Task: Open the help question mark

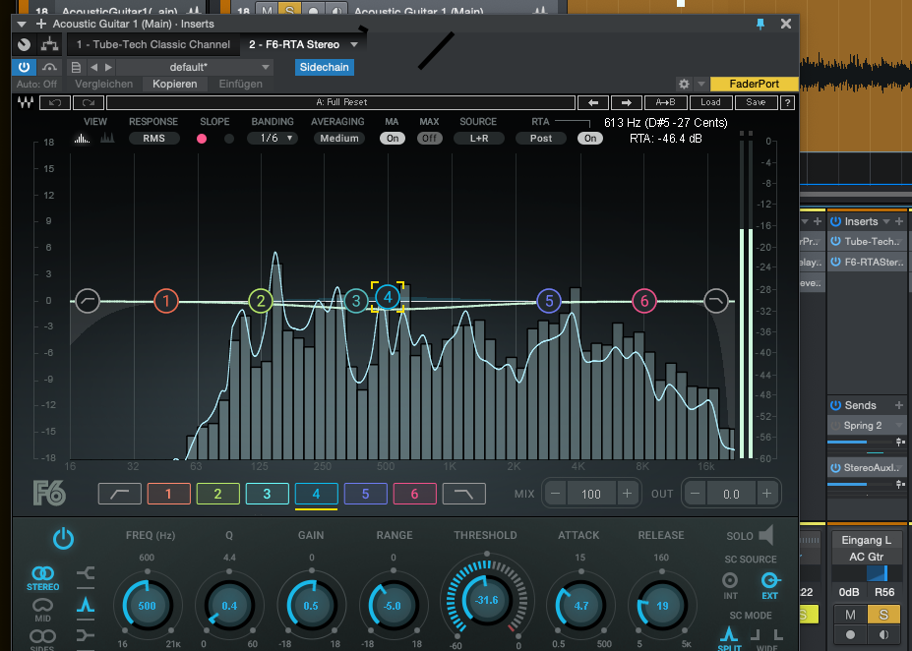Action: coord(787,102)
